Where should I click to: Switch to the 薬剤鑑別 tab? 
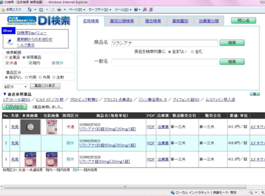coord(180,21)
